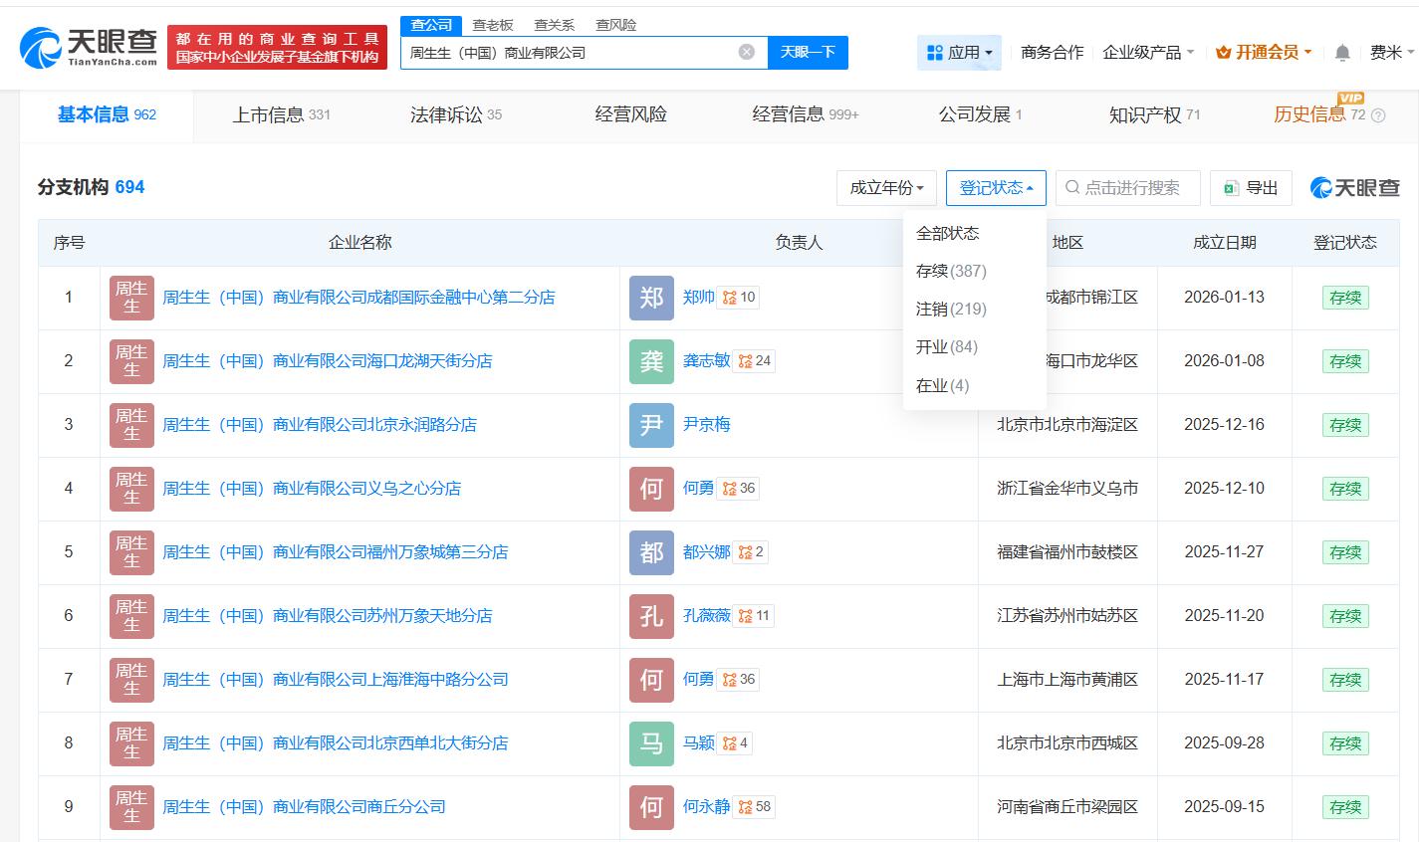Open the 开通会员 membership dropdown
This screenshot has height=842, width=1419.
coord(1264,53)
